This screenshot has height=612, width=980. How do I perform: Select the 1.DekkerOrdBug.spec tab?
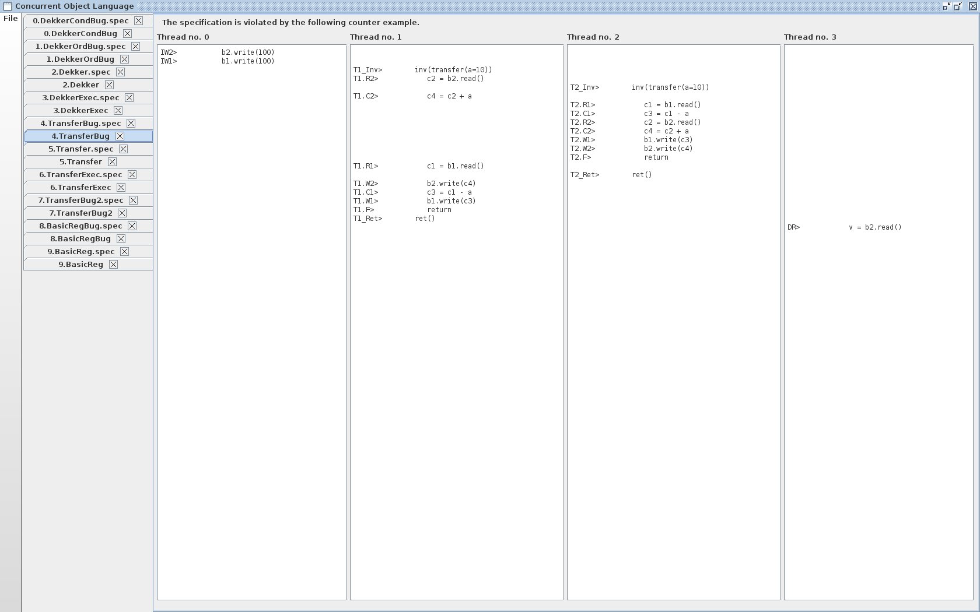pyautogui.click(x=88, y=46)
